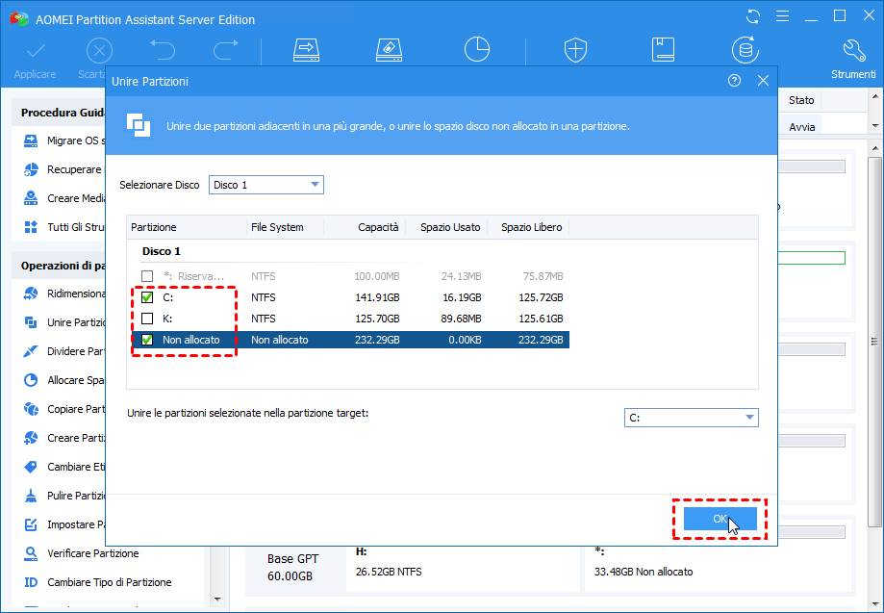Click the File System column header
The width and height of the screenshot is (884, 613).
[286, 227]
